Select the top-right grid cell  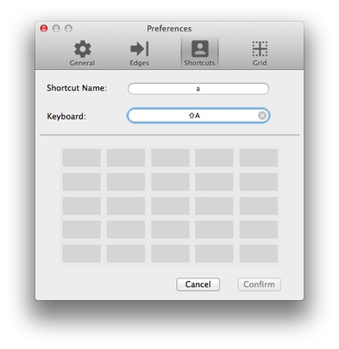click(x=259, y=158)
